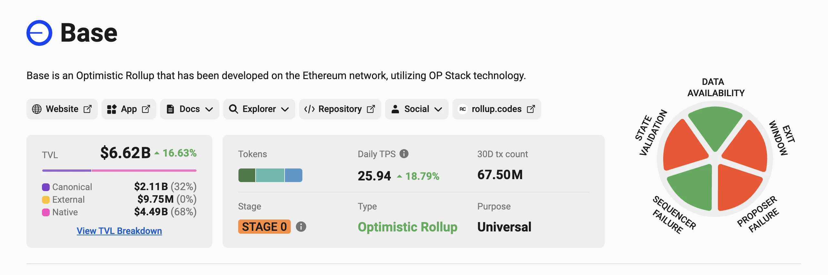
Task: Click the teal segment of Tokens bar
Action: click(x=270, y=175)
